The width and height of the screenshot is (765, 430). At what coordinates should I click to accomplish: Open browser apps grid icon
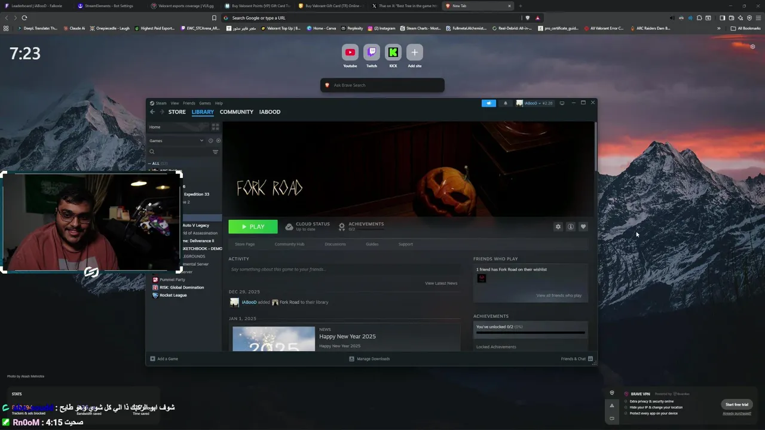click(x=6, y=28)
